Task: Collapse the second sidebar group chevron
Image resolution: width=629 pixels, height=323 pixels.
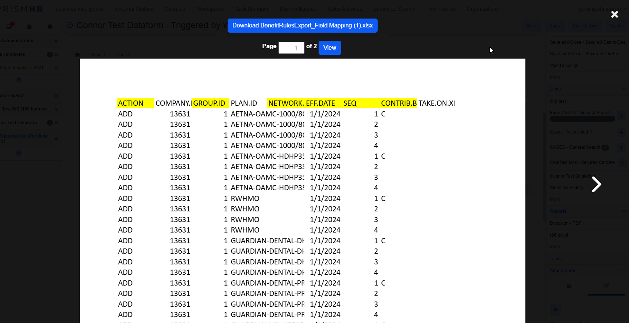Action: (x=19, y=153)
